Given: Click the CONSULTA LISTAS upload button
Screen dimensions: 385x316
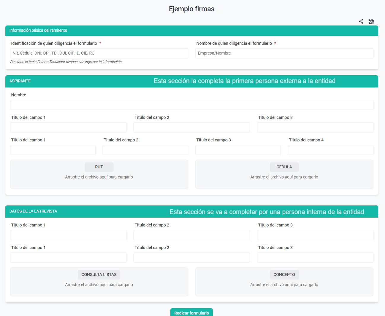Looking at the screenshot, I should click(99, 274).
